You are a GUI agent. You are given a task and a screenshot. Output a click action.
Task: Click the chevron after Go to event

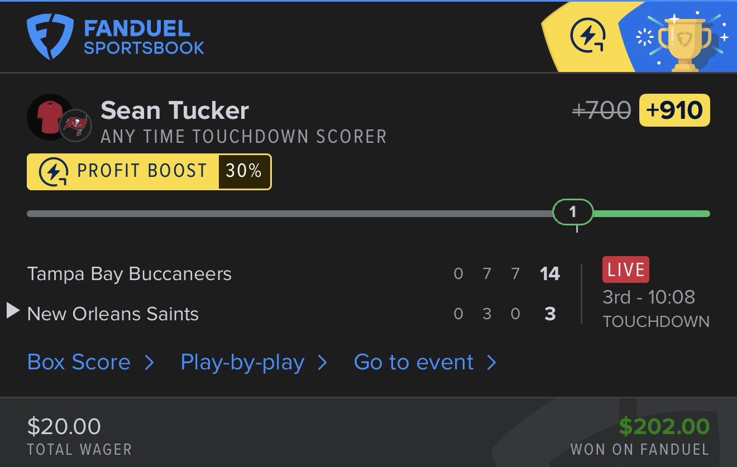coord(491,363)
